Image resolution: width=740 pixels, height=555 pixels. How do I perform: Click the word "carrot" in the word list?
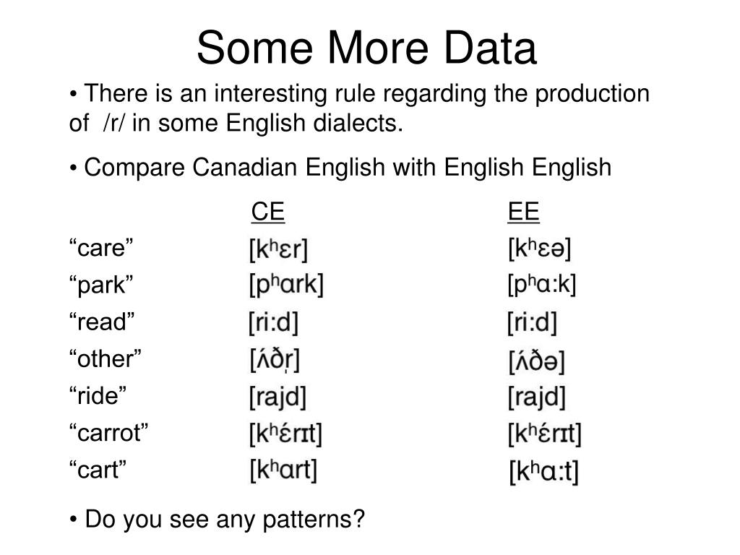tap(108, 433)
